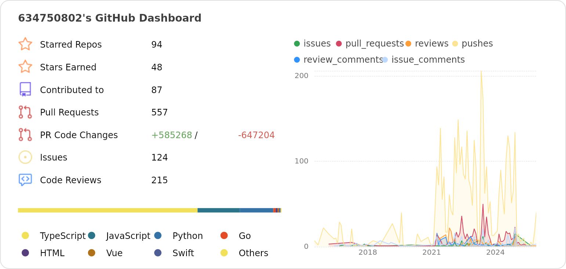This screenshot has height=269, width=566.
Task: Click the 2021 axis label on the chart
Action: [432, 252]
